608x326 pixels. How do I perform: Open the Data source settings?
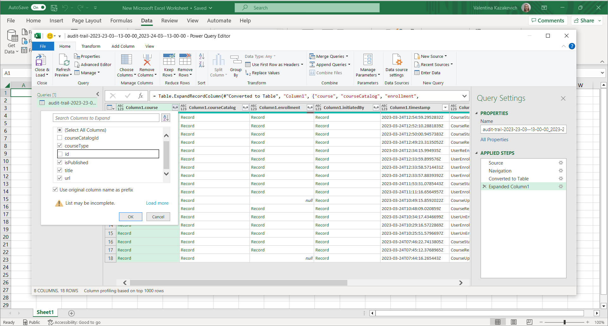pyautogui.click(x=396, y=60)
